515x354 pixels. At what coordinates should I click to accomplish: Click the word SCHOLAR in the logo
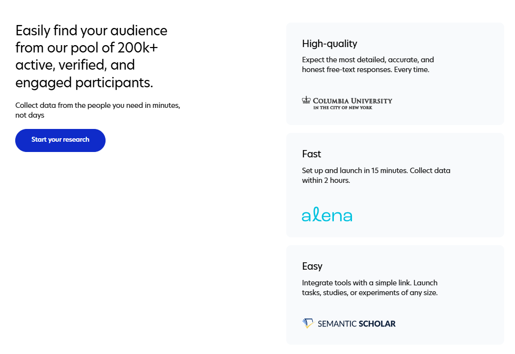click(x=377, y=324)
